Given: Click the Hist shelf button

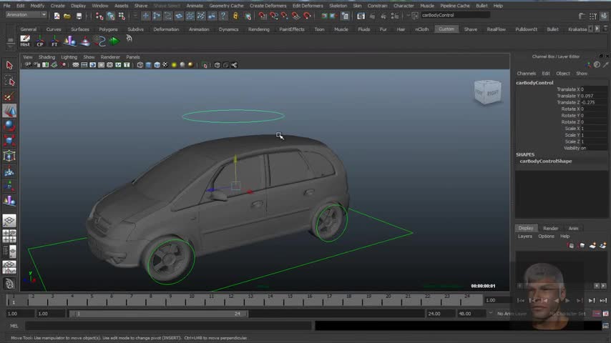Looking at the screenshot, I should pyautogui.click(x=25, y=41).
